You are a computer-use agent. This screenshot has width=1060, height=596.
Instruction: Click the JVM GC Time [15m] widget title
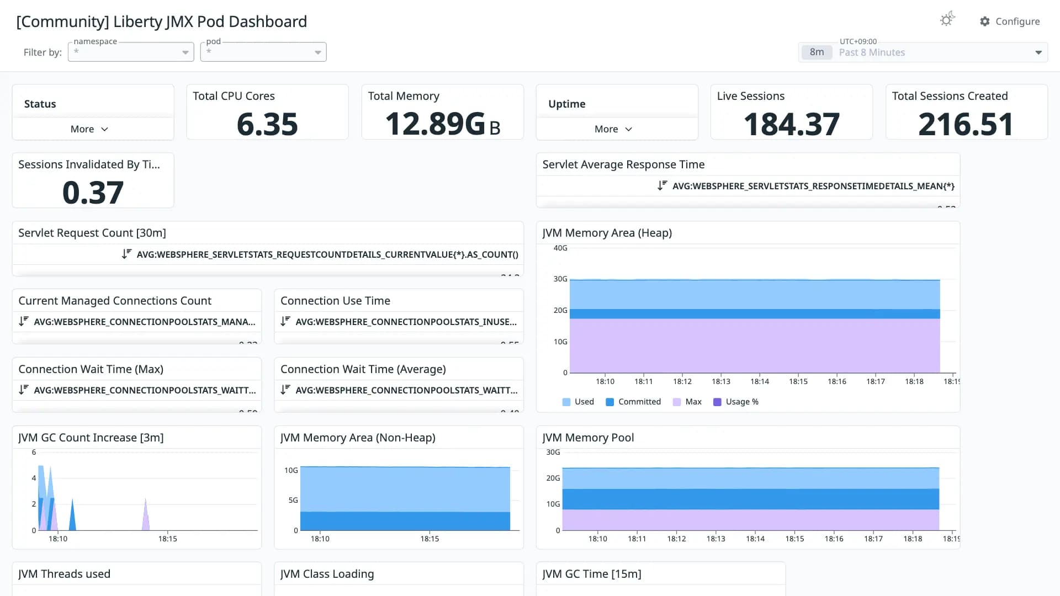point(591,574)
